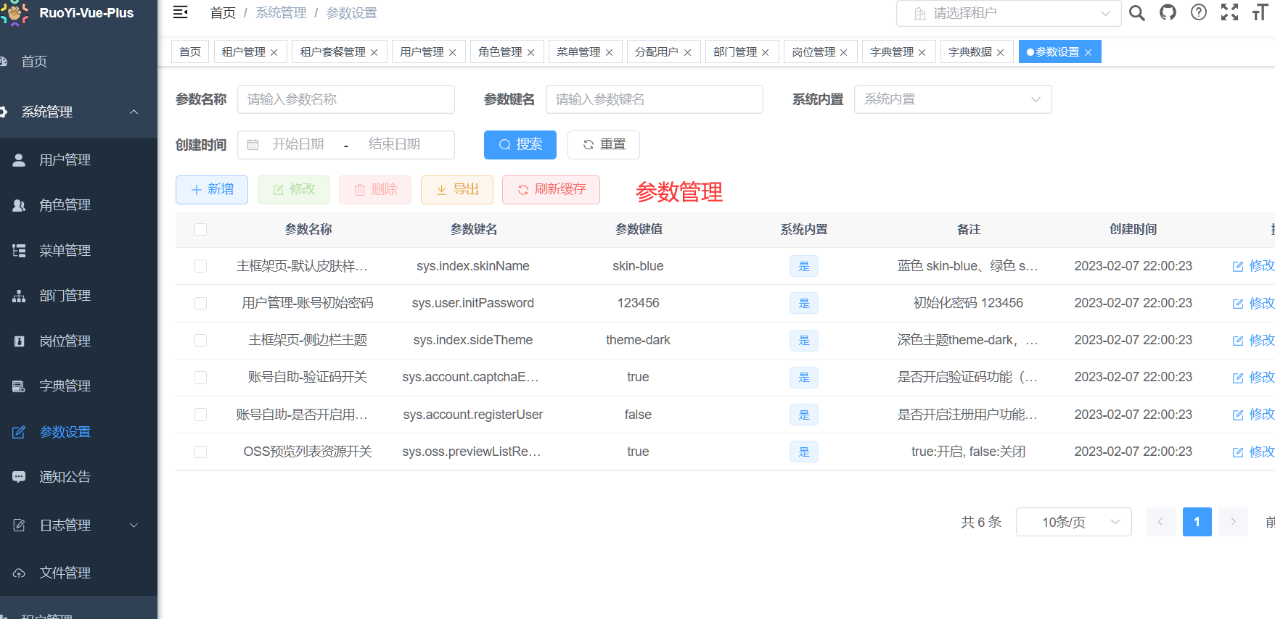Image resolution: width=1275 pixels, height=619 pixels.
Task: Edit icon for sys.index.skinName row
Action: [x=1238, y=267]
